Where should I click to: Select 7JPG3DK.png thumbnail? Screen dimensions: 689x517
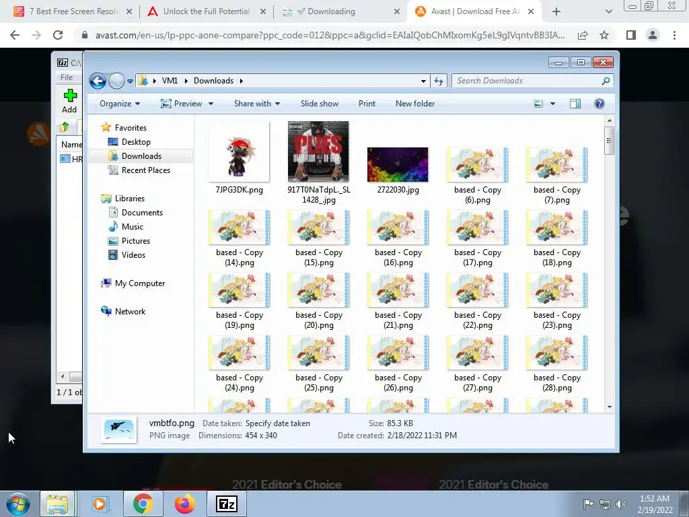(239, 151)
